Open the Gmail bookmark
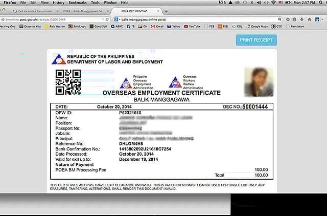Viewport: 327px width, 216px height. [157, 26]
